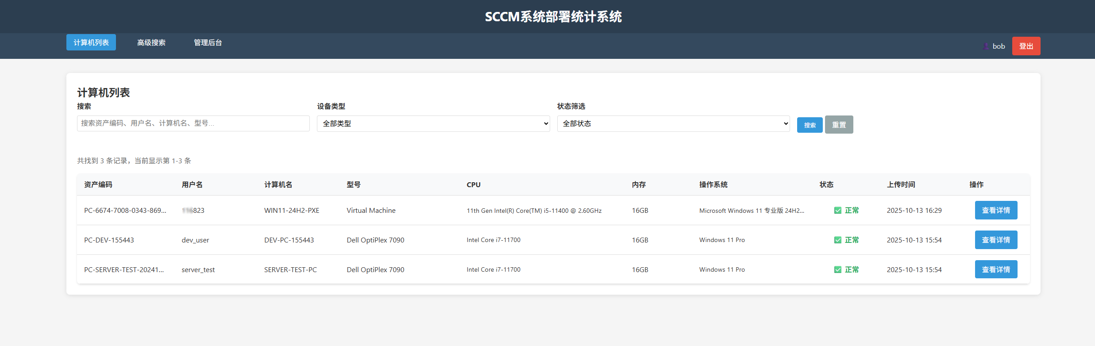The width and height of the screenshot is (1095, 346).
Task: Click 正常 status text in dev_user row
Action: pos(852,240)
